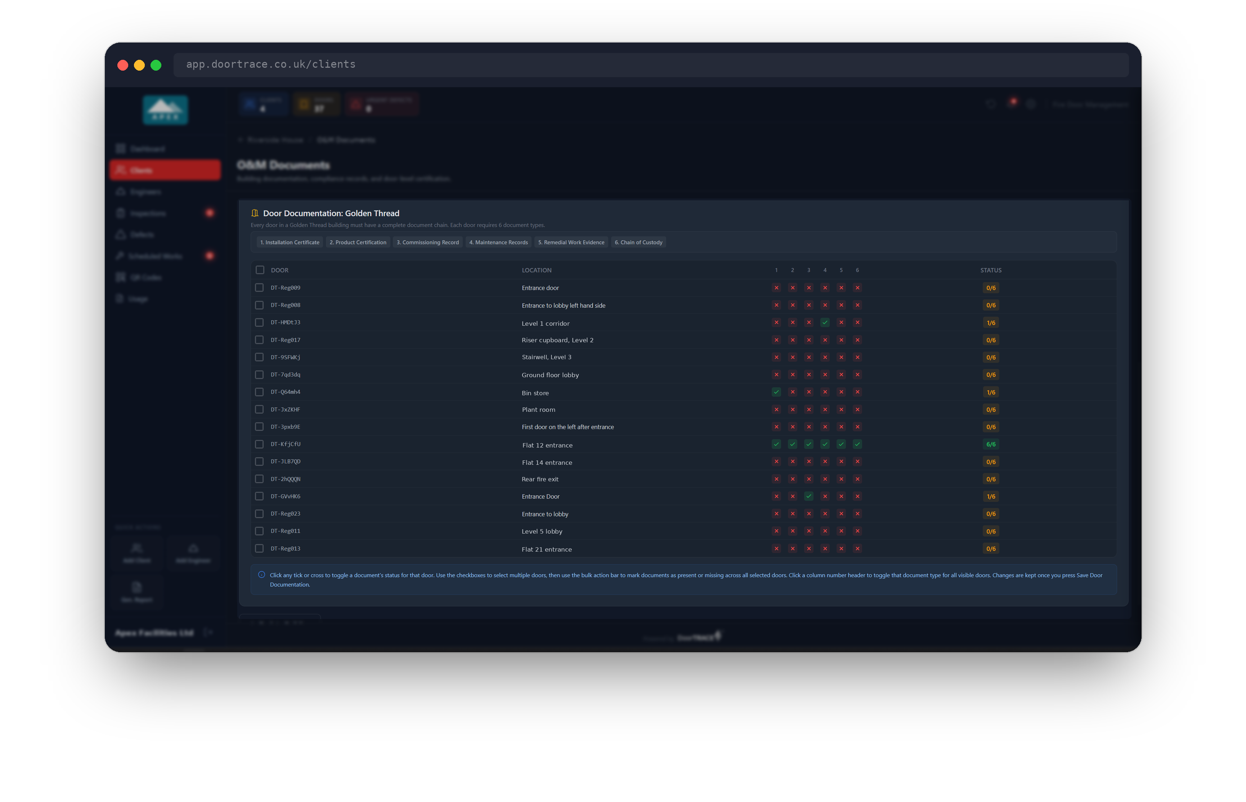Click the 6/6 status badge for Flat 12 entrance
Screen dimensions: 1246x802
990,444
